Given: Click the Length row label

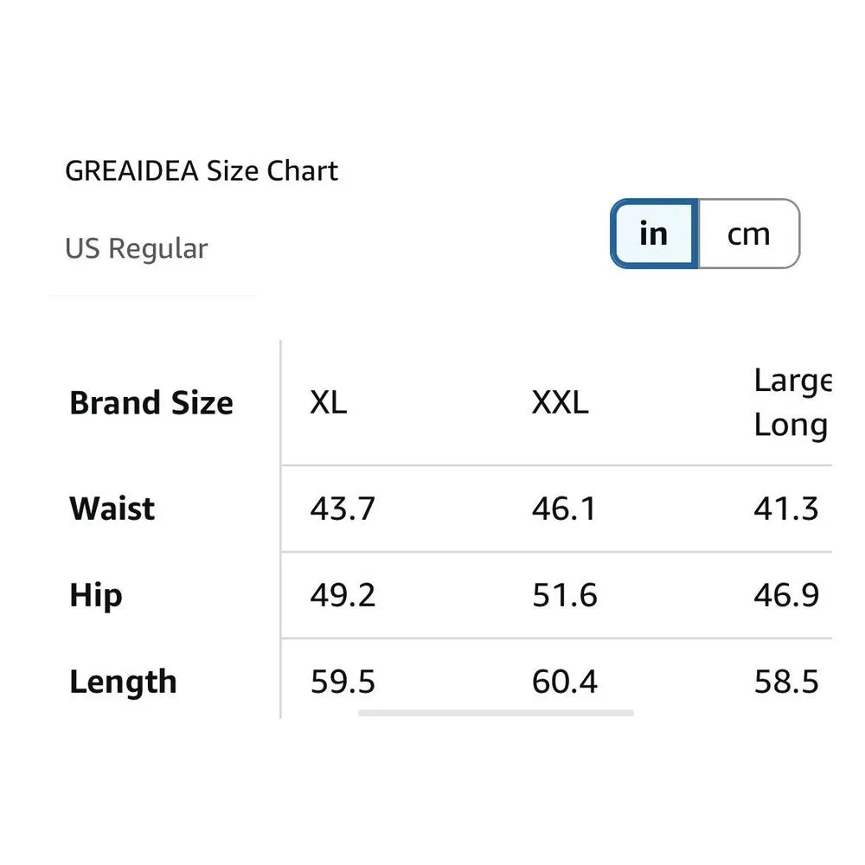Looking at the screenshot, I should pyautogui.click(x=123, y=682).
